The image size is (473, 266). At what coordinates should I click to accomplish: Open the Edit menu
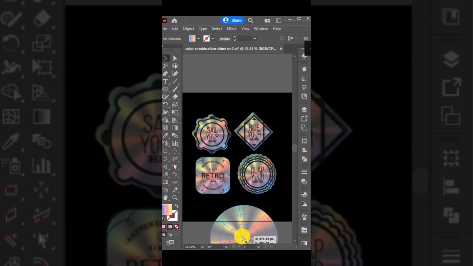[174, 28]
